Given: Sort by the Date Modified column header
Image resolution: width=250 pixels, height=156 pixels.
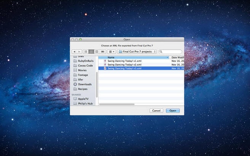Looking at the screenshot, I should tap(177, 57).
